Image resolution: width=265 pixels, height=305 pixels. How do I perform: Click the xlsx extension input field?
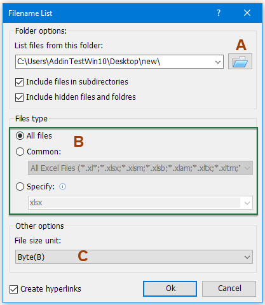click(135, 203)
